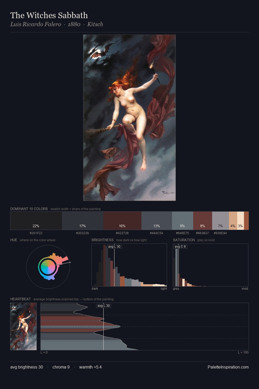Select the cream swatch labeled 3%

coord(241,221)
